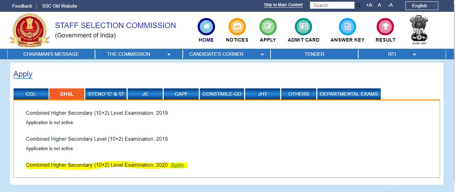
Task: Switch to the CAPF tab
Action: tap(181, 94)
